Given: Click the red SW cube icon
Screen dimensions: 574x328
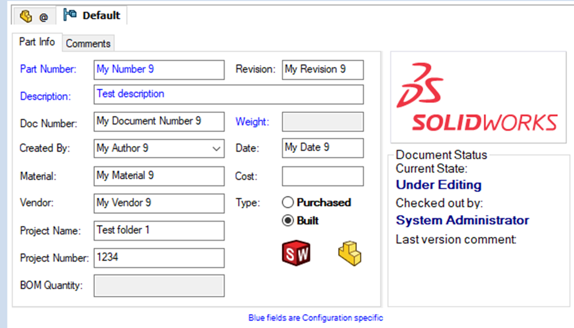Looking at the screenshot, I should point(296,252).
